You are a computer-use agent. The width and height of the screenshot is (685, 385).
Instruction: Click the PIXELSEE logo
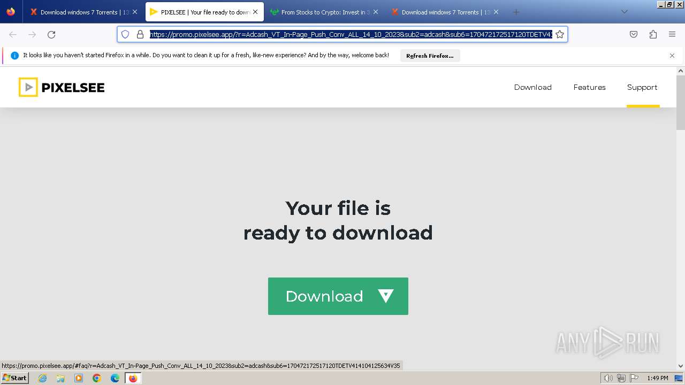(x=62, y=87)
